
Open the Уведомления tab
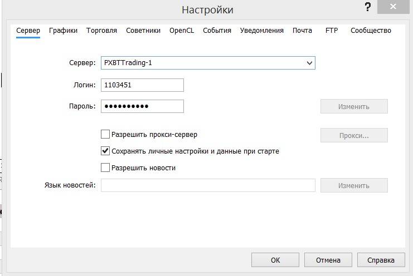coord(262,31)
